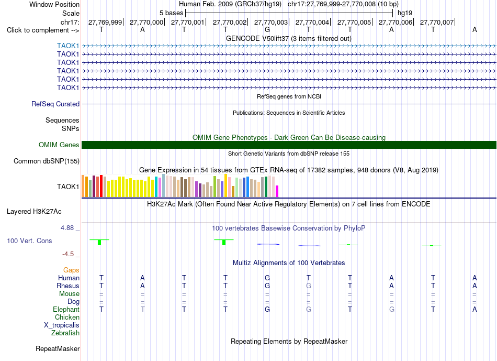This screenshot has width=497, height=361.
Task: Click '100 vertebrates Basewise Conservation by PhyloP' title
Action: coord(289,228)
